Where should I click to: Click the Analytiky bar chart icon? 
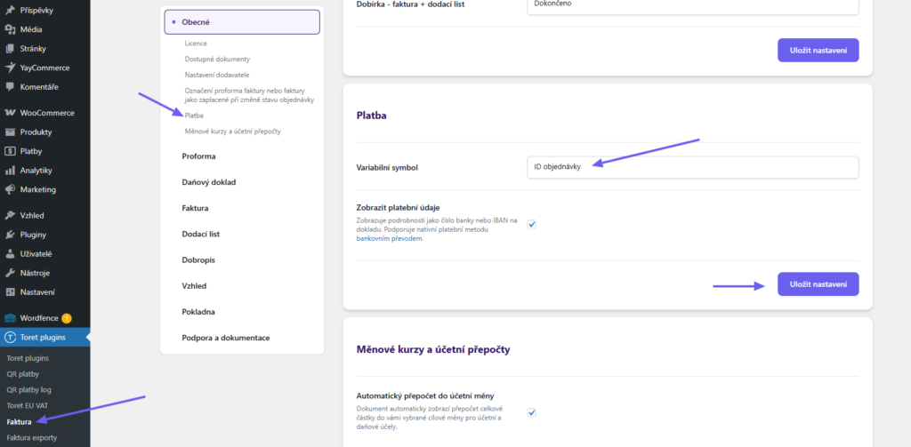(10, 170)
